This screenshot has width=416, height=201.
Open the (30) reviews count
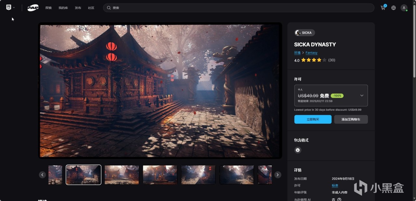point(332,60)
